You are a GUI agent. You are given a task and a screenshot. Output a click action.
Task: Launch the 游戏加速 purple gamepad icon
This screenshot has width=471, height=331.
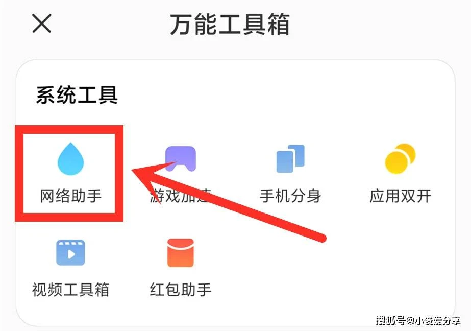pyautogui.click(x=181, y=159)
